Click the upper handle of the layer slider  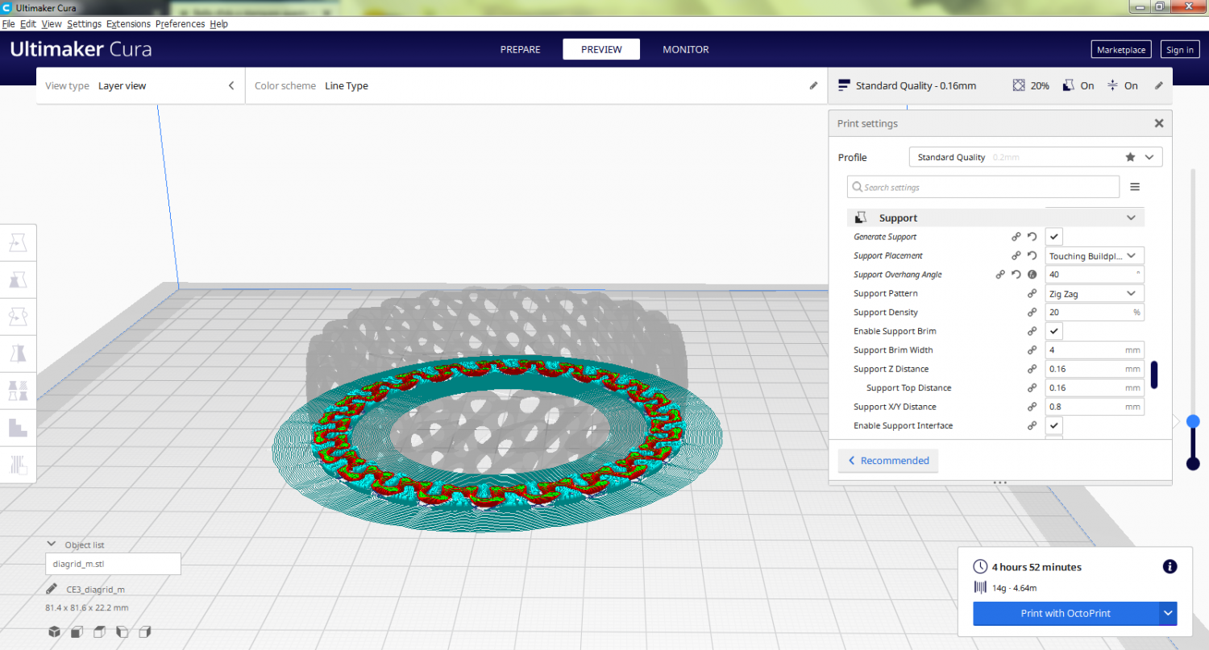[x=1193, y=420]
